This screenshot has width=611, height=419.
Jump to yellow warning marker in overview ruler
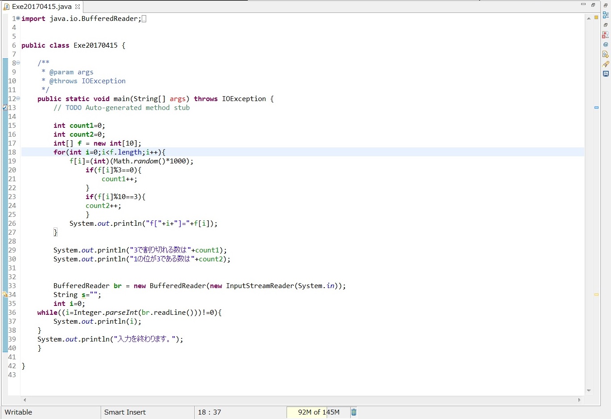(x=596, y=294)
